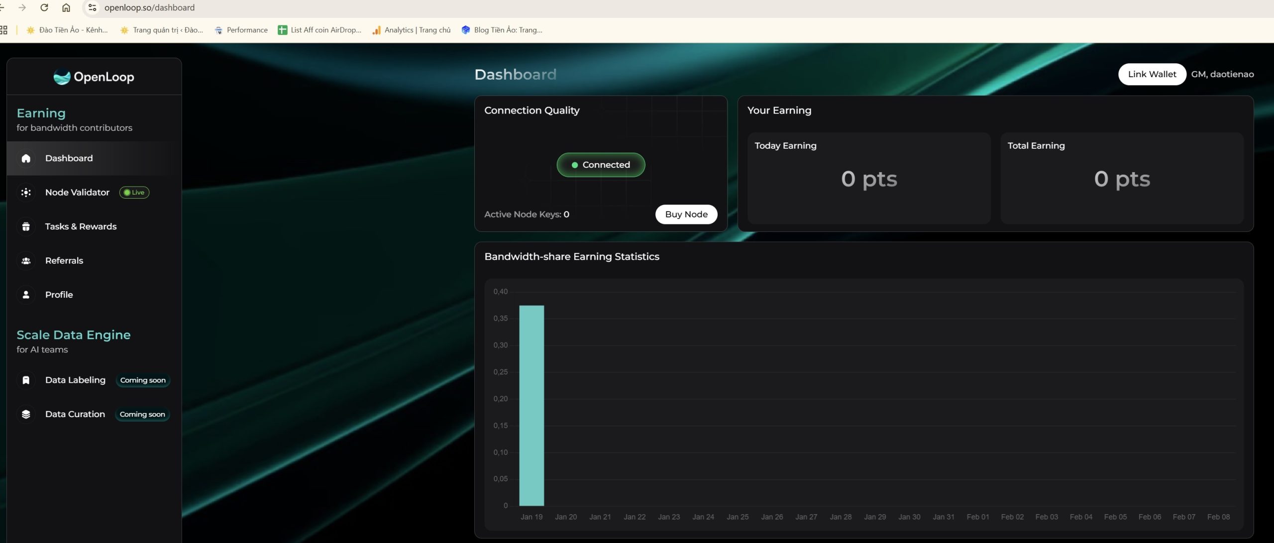The image size is (1274, 543).
Task: Select the Node Validator sidebar icon
Action: click(x=24, y=193)
